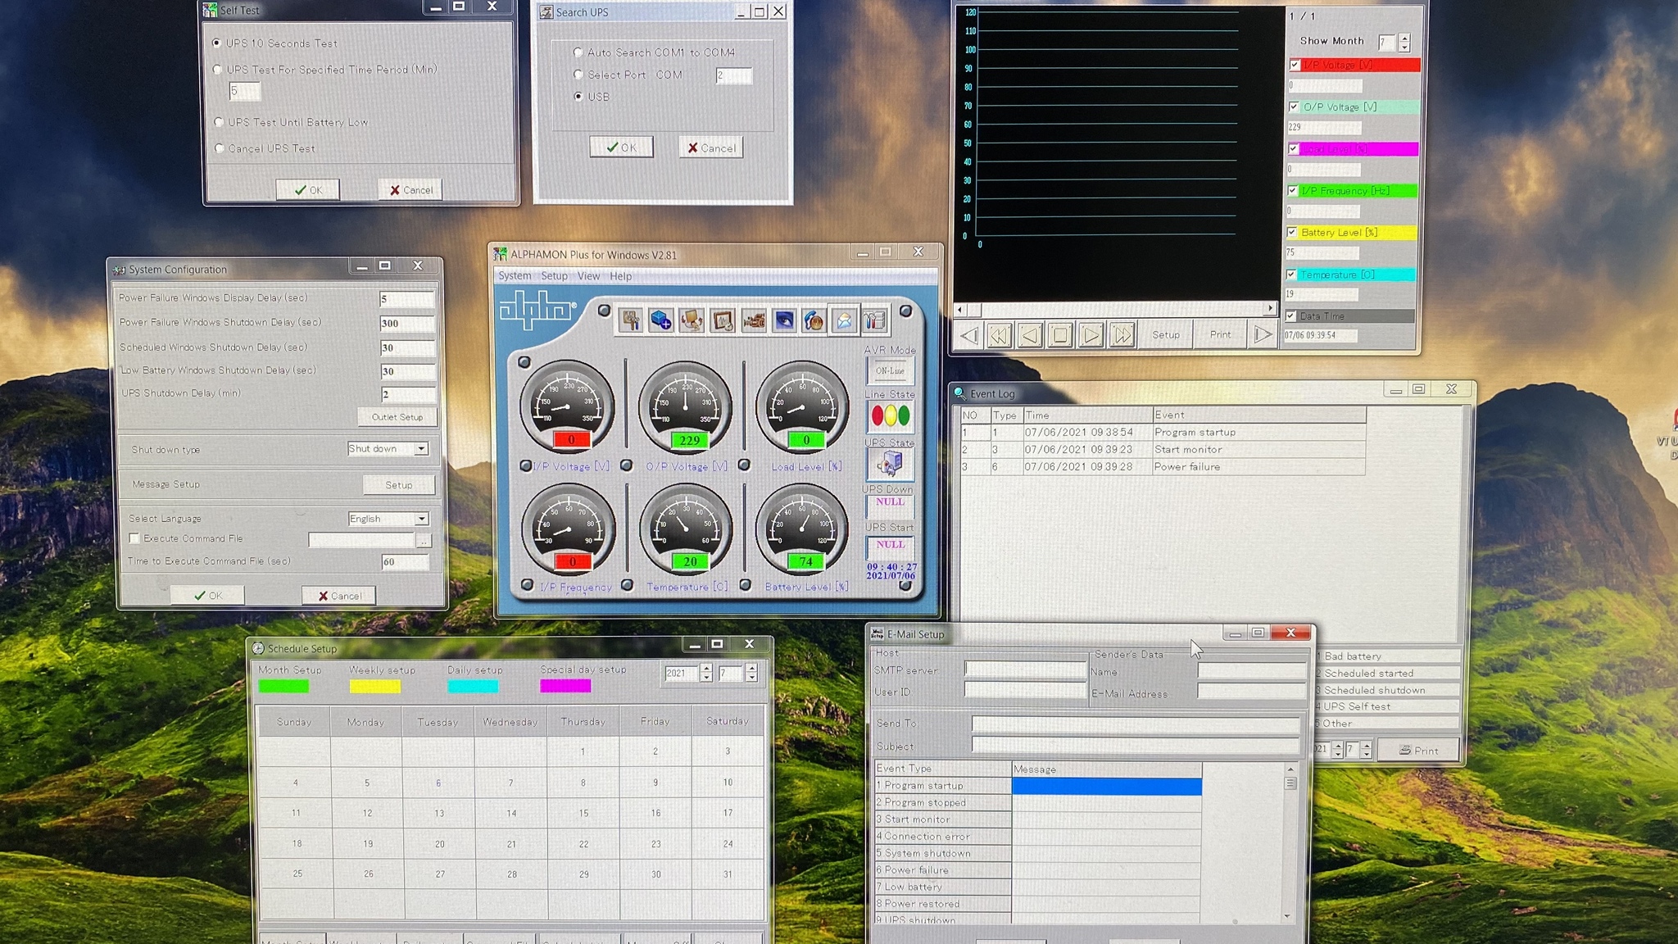Open the System menu in ALPHAMON

[515, 276]
